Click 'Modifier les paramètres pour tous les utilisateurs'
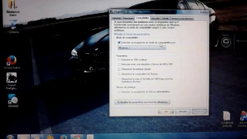The height and width of the screenshot is (139, 247). click(x=142, y=102)
